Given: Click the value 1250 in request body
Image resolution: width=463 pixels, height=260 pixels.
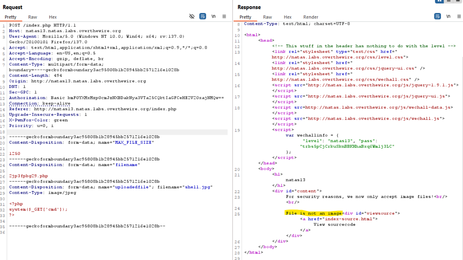Looking at the screenshot, I should coord(15,154).
